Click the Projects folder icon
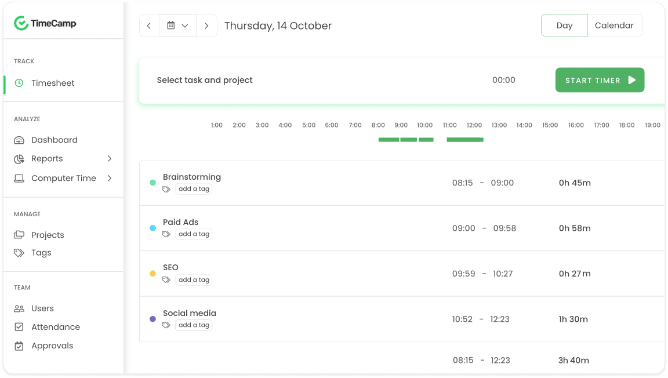 (19, 235)
